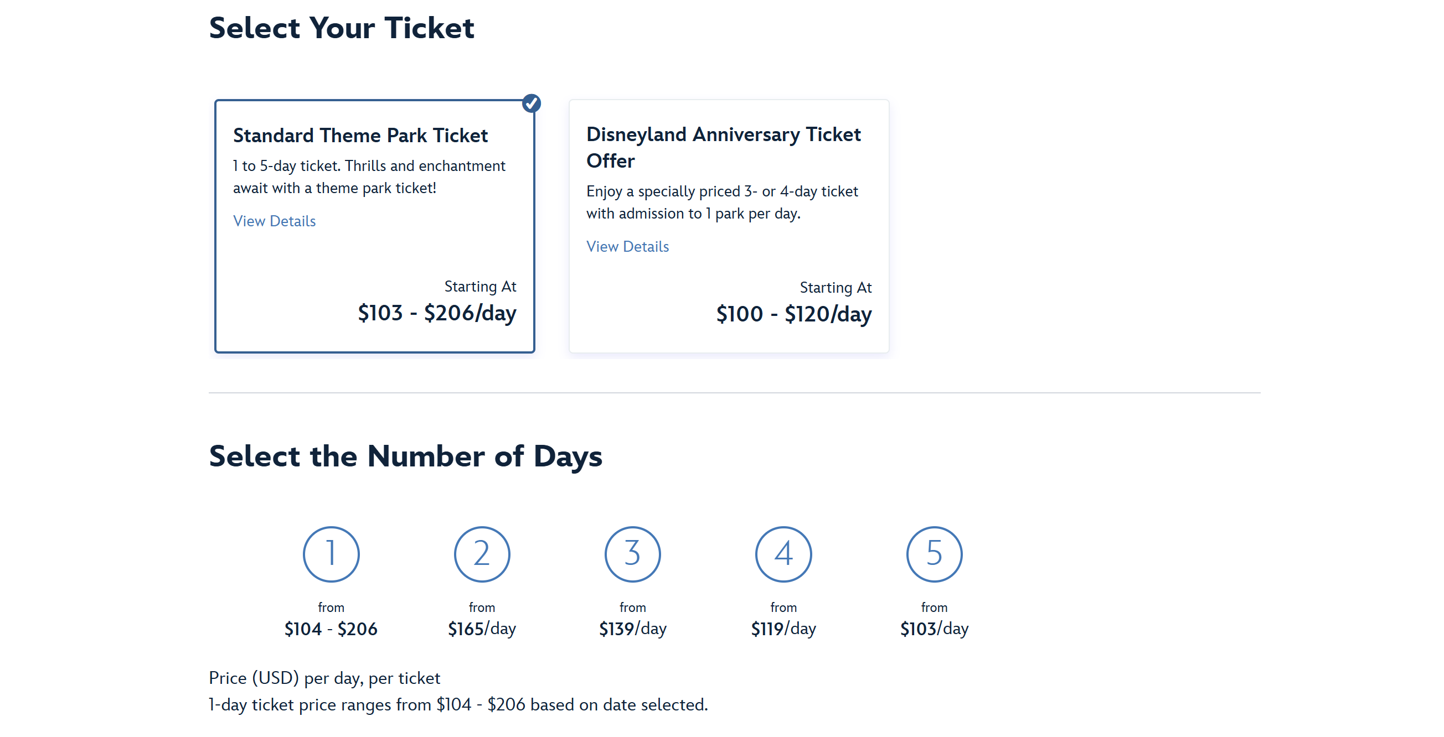The image size is (1444, 737).
Task: Select the 4-day ticket circle
Action: click(x=783, y=554)
